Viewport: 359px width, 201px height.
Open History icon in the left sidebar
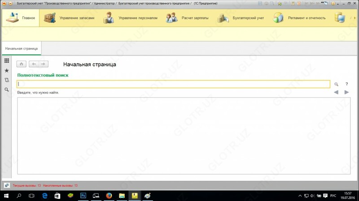7,80
